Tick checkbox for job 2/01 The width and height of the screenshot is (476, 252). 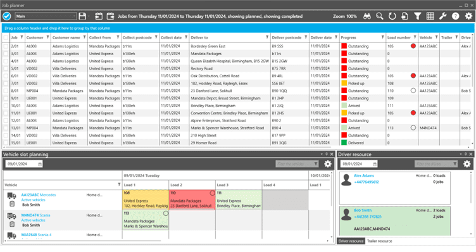click(6, 46)
